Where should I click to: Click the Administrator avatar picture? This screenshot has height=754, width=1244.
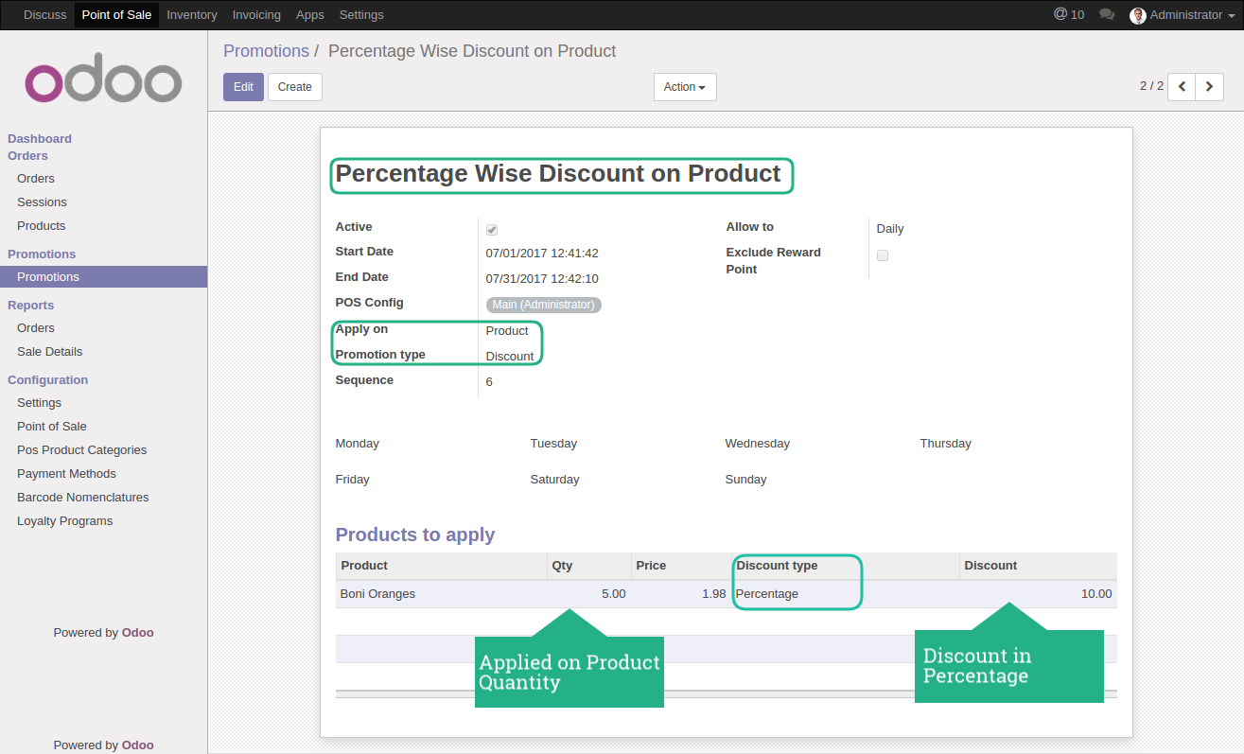click(1138, 15)
